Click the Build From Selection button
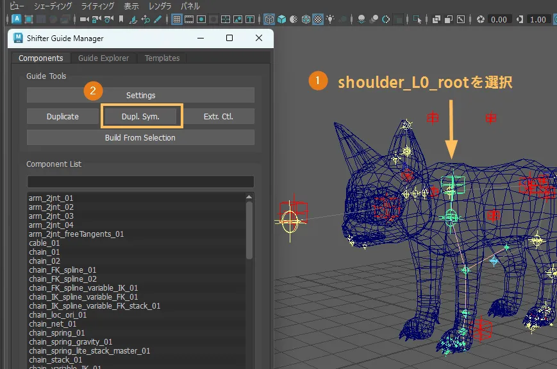 (140, 137)
